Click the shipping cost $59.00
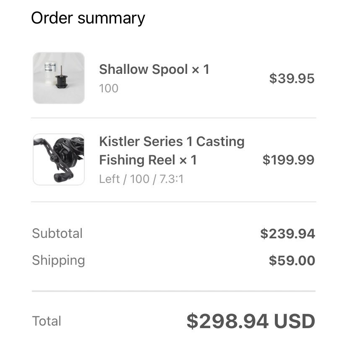This screenshot has height=347, width=347. 292,260
